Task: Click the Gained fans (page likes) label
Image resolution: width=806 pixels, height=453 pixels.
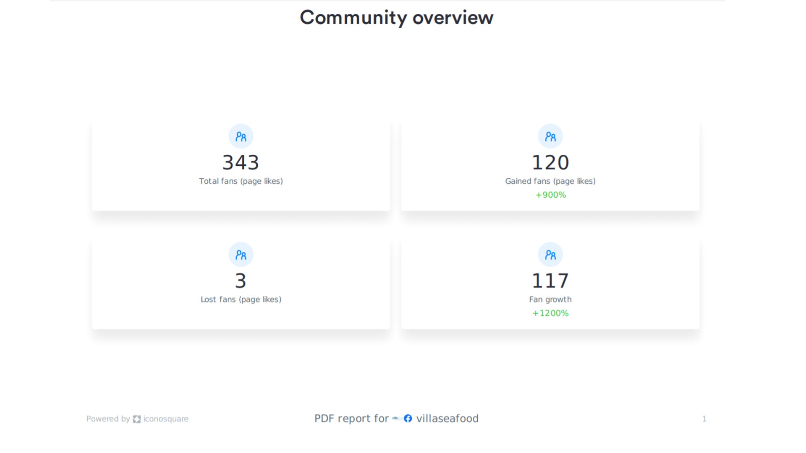Action: pyautogui.click(x=550, y=181)
